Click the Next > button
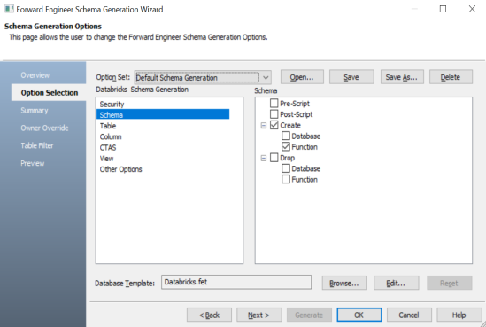The height and width of the screenshot is (327, 486). click(x=258, y=315)
